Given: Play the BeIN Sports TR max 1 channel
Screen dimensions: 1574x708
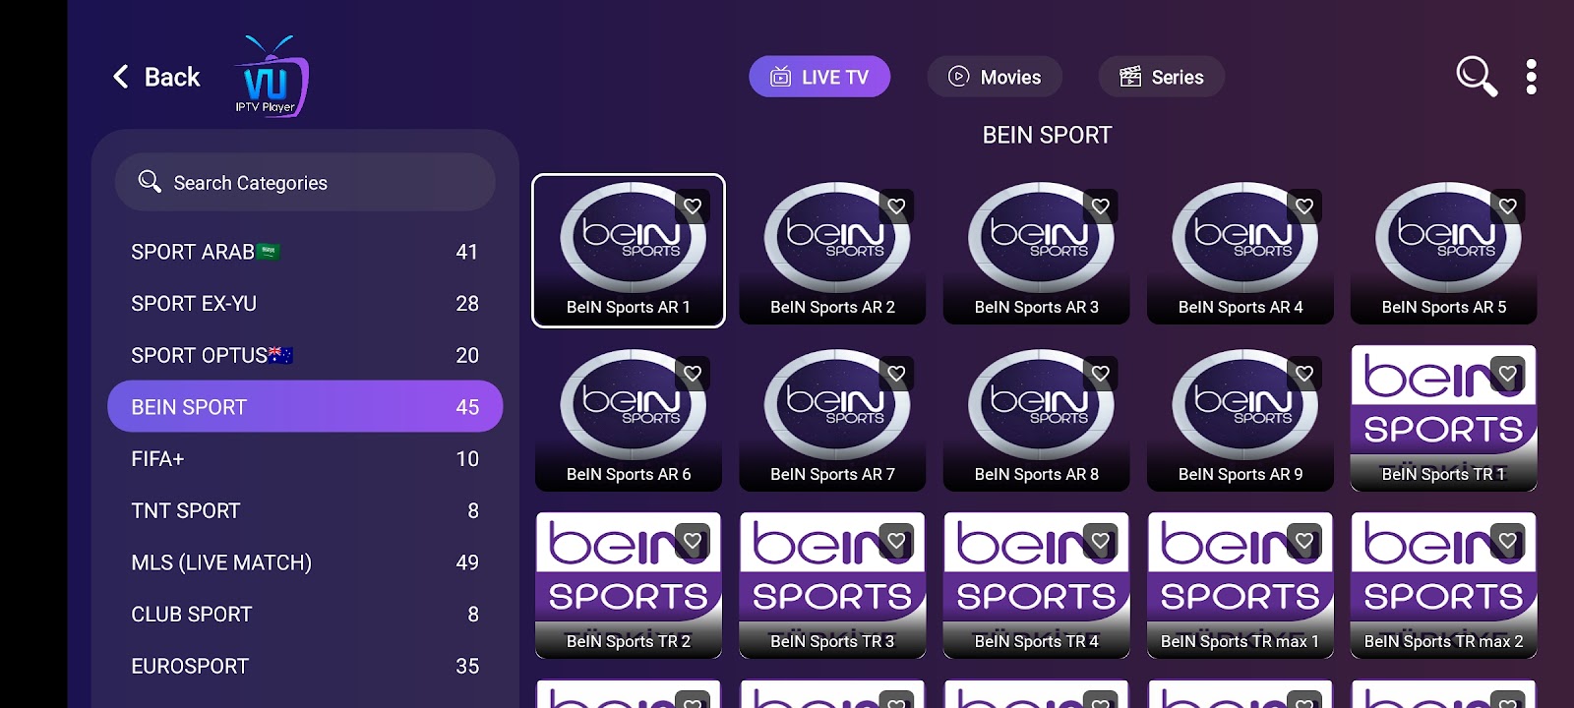Looking at the screenshot, I should pyautogui.click(x=1241, y=585).
